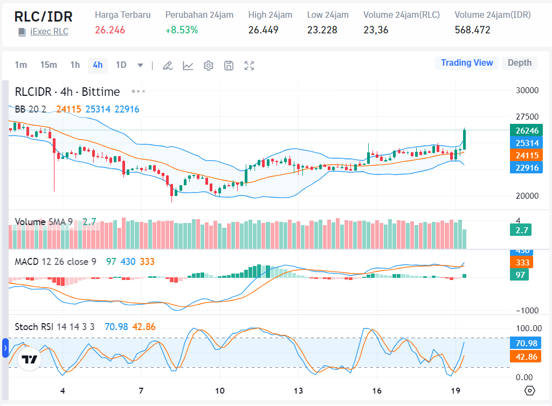Click the 0.00 Stoch RSI scale value
This screenshot has width=552, height=406.
524,377
